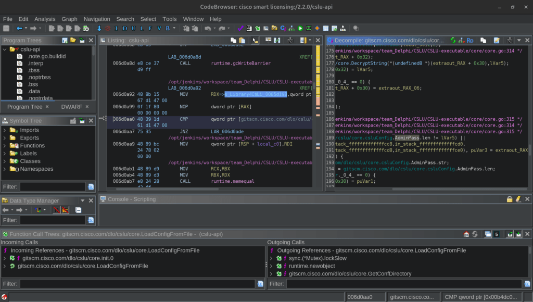533x302 pixels.
Task: Open the Listing field editor icon
Action: point(269,41)
